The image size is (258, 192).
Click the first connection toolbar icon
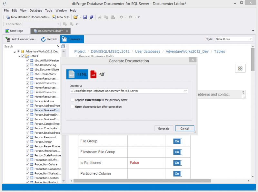(65, 24)
